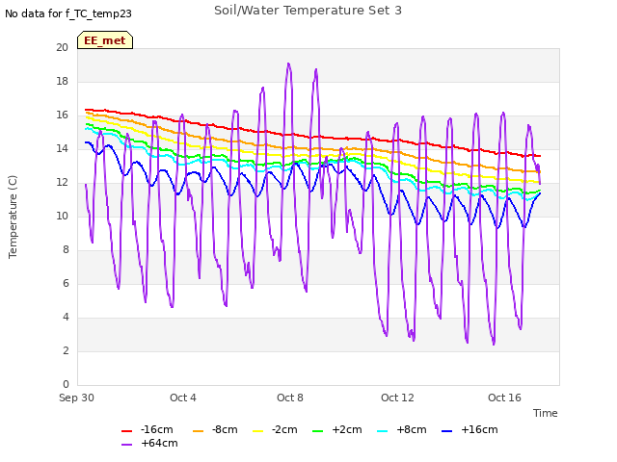This screenshot has height=462, width=617.
Task: Click the y-axis tick value 16
Action: (62, 115)
